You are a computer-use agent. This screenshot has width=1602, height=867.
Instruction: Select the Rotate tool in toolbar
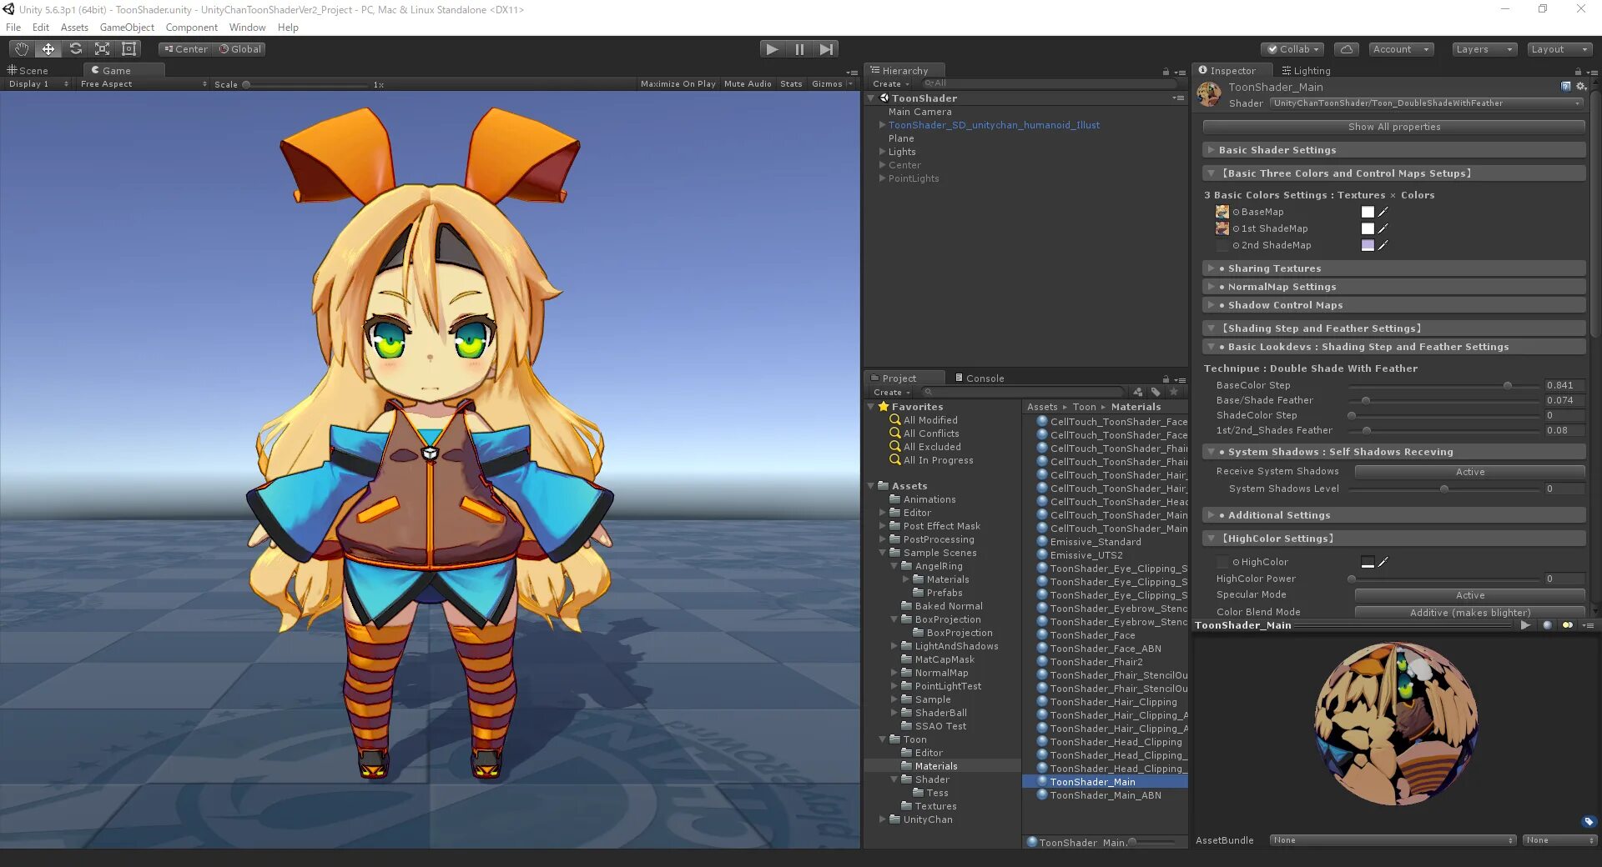point(75,49)
